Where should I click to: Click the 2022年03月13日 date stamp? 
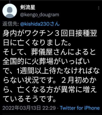(22, 108)
